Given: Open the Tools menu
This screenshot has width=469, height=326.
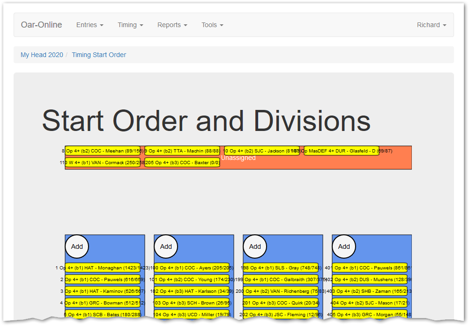Looking at the screenshot, I should (212, 25).
